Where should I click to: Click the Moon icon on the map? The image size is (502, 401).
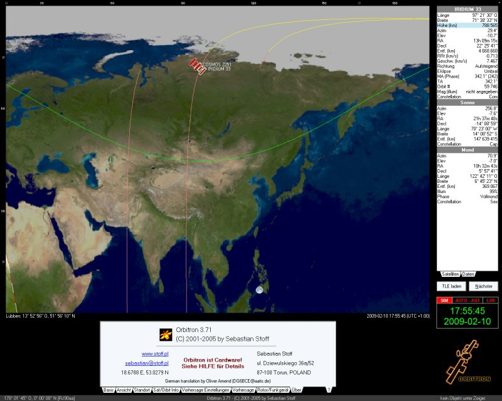pyautogui.click(x=259, y=290)
